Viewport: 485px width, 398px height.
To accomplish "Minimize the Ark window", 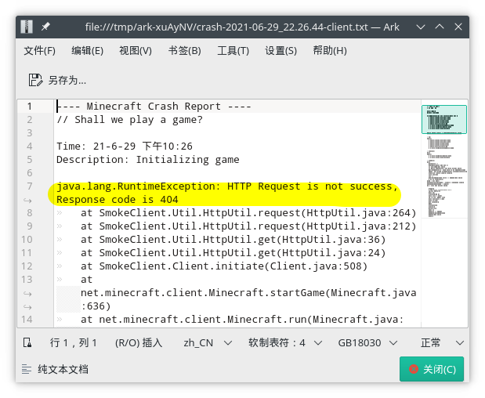I will pos(416,27).
